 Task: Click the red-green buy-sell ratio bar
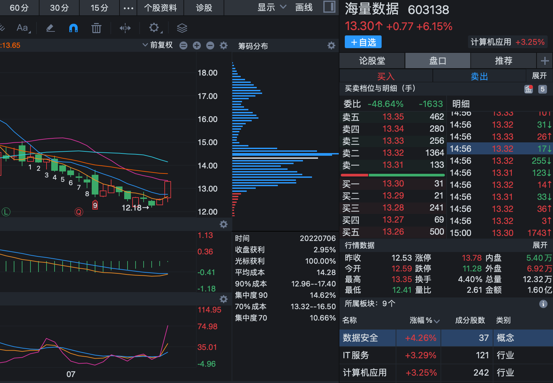click(392, 174)
